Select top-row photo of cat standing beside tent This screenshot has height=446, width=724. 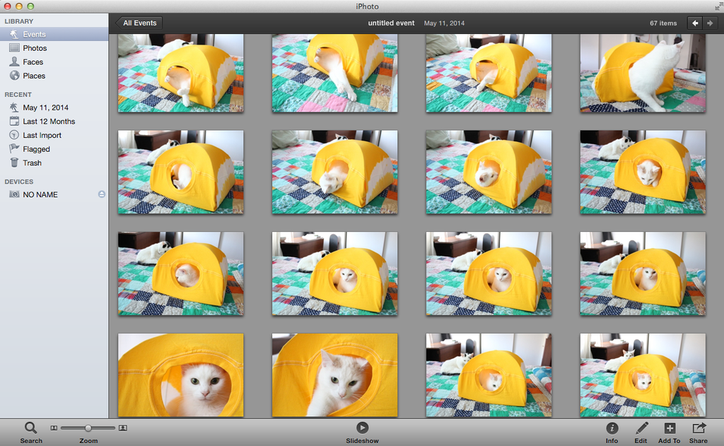point(643,73)
